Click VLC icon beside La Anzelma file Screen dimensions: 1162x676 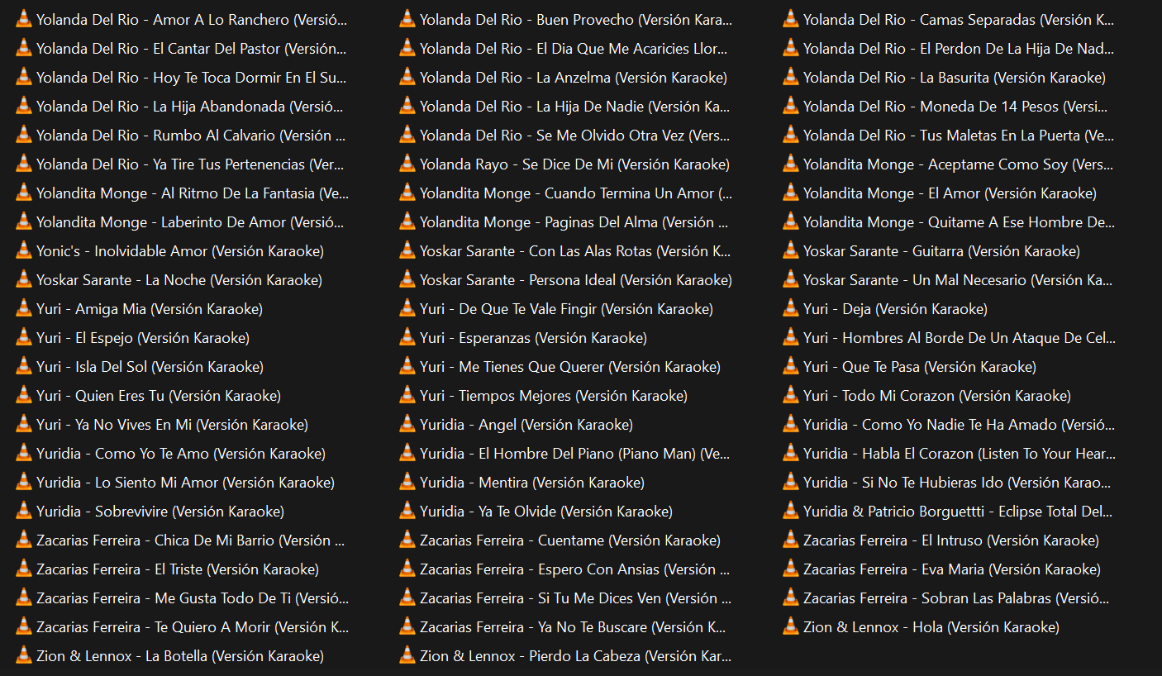[x=407, y=77]
